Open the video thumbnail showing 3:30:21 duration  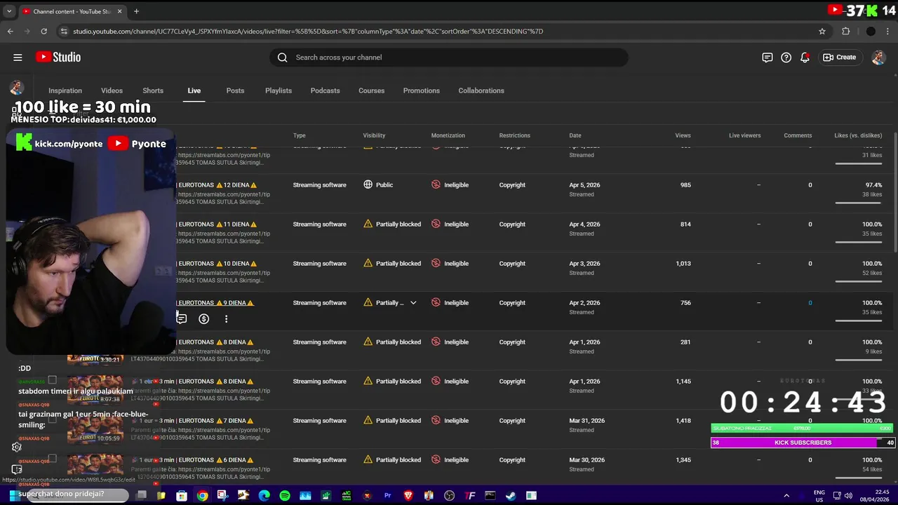pos(95,359)
